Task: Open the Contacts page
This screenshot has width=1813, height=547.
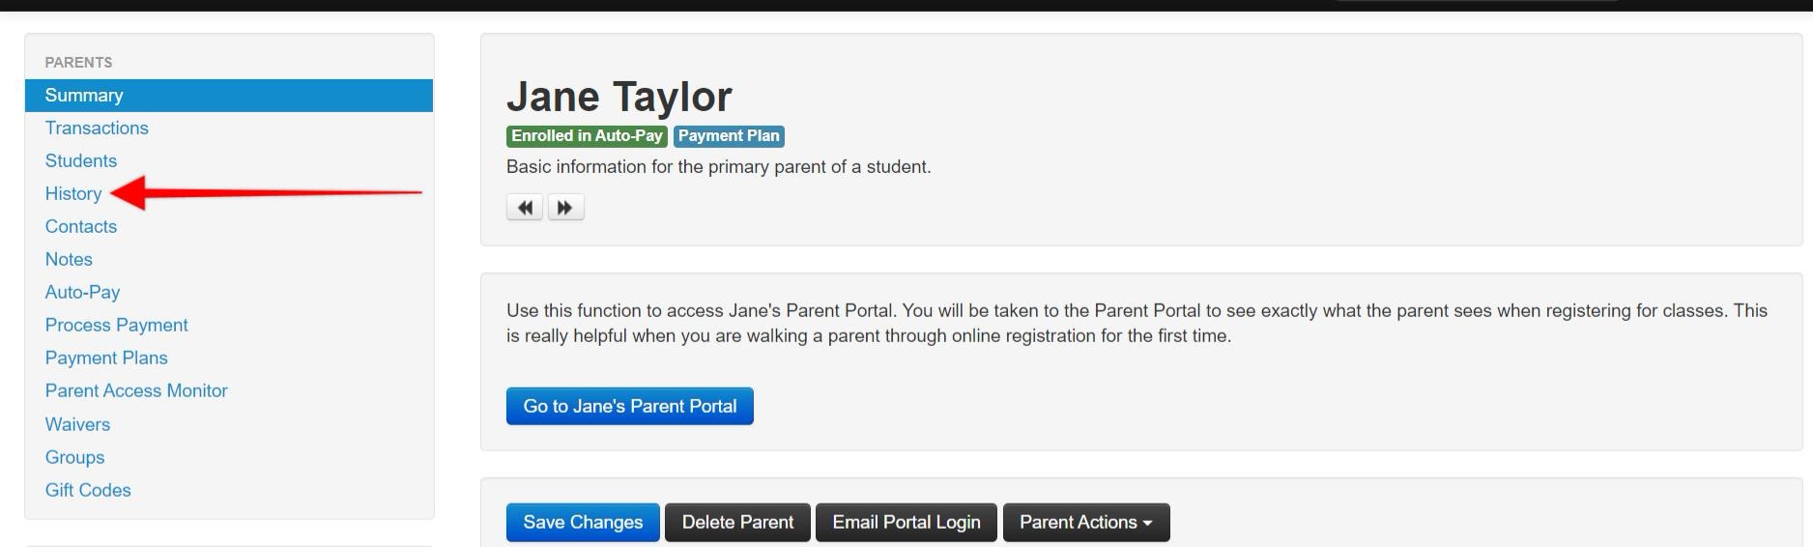Action: pyautogui.click(x=81, y=227)
